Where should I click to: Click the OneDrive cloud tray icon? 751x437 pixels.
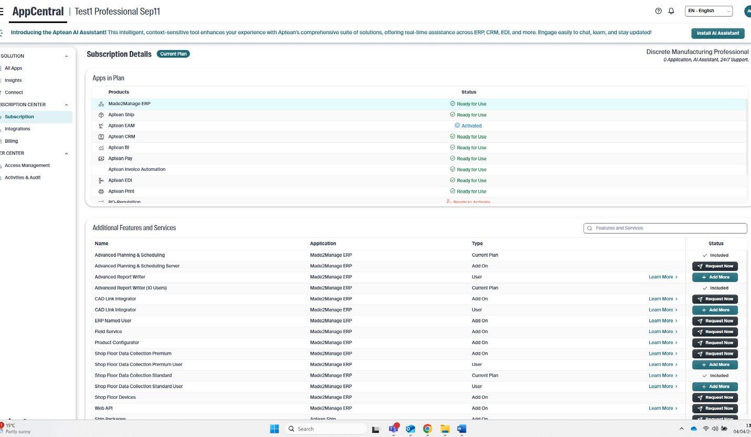[694, 429]
